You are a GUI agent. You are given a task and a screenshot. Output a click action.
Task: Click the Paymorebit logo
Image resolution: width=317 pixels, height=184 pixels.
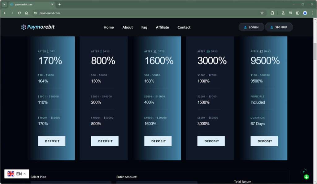tap(38, 27)
